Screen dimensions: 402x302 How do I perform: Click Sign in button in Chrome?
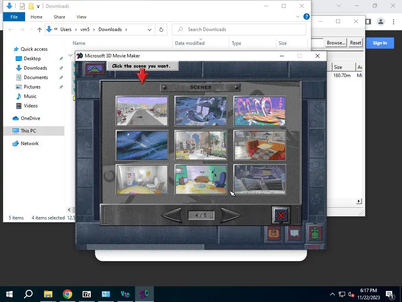coord(380,43)
